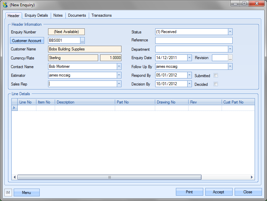The image size is (267, 201).
Task: Click the IM icon beside Menu
Action: tap(8, 193)
